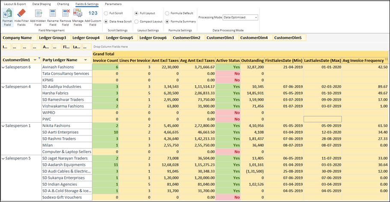
Task: Click the Remove Field icon
Action: click(x=65, y=14)
